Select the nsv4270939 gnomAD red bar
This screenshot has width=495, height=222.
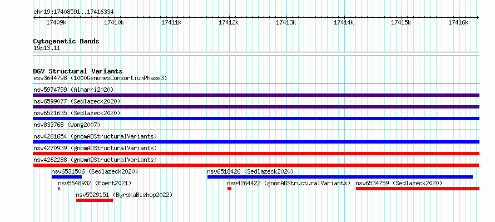point(256,154)
